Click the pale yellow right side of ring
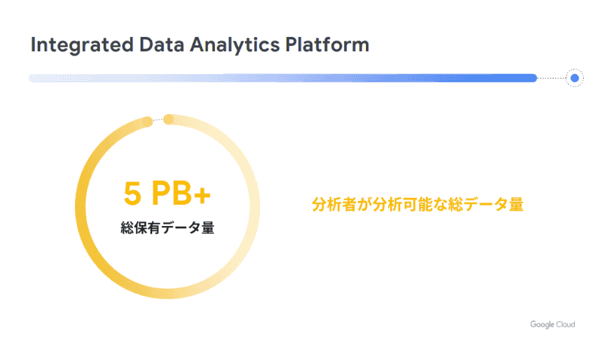Image resolution: width=605 pixels, height=340 pixels. (255, 206)
